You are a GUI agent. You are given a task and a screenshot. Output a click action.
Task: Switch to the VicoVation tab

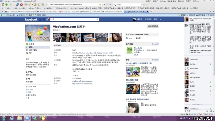tap(96, 12)
